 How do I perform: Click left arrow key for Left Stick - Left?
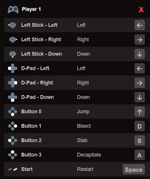(x=140, y=25)
